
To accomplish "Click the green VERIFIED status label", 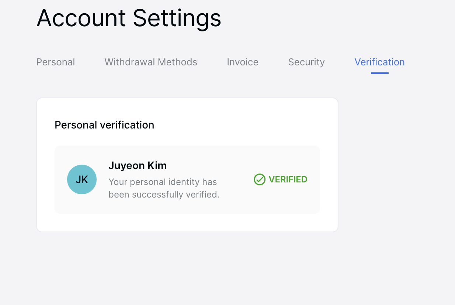I will pos(288,179).
